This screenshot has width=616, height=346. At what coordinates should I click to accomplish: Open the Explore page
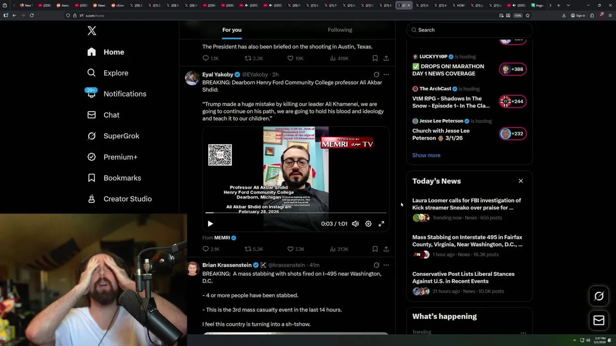point(108,73)
